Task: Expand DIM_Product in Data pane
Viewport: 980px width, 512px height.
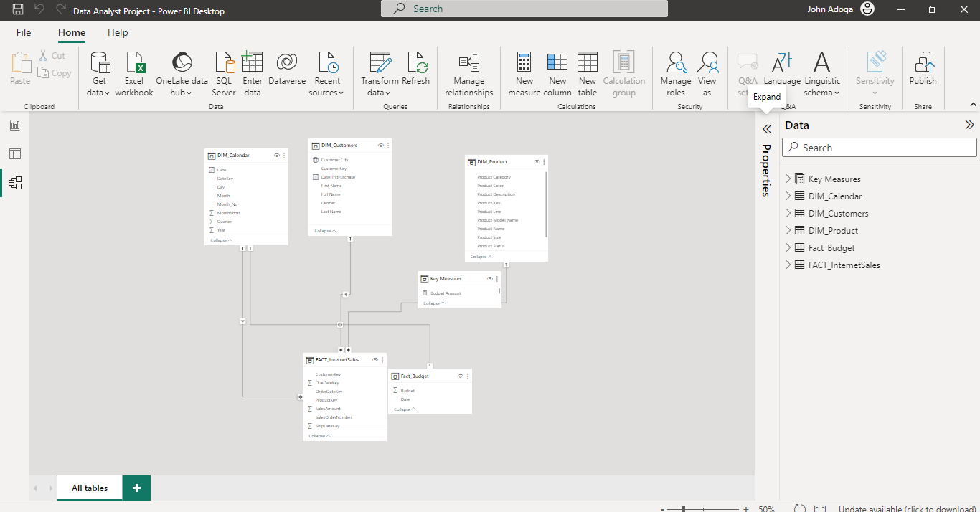Action: click(788, 231)
